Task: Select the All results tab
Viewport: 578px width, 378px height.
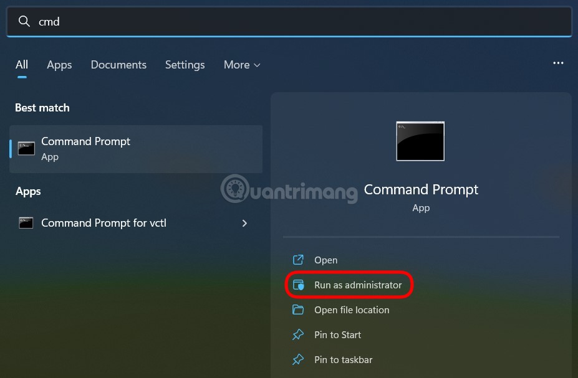Action: [x=21, y=65]
